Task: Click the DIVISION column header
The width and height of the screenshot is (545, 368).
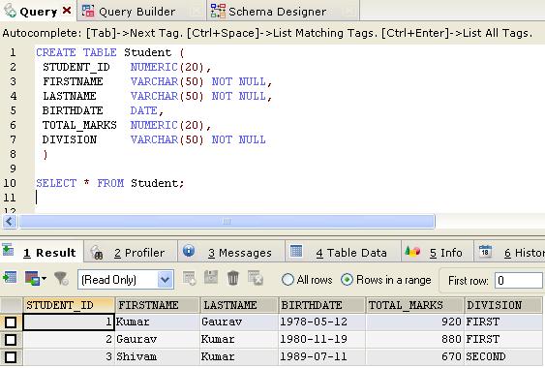Action: (502, 305)
